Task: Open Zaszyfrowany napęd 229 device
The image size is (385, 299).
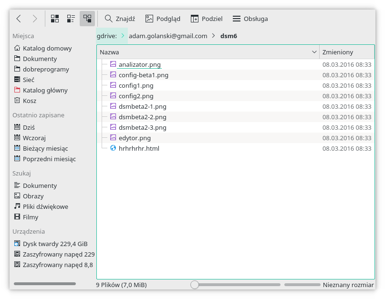Action: (54, 255)
